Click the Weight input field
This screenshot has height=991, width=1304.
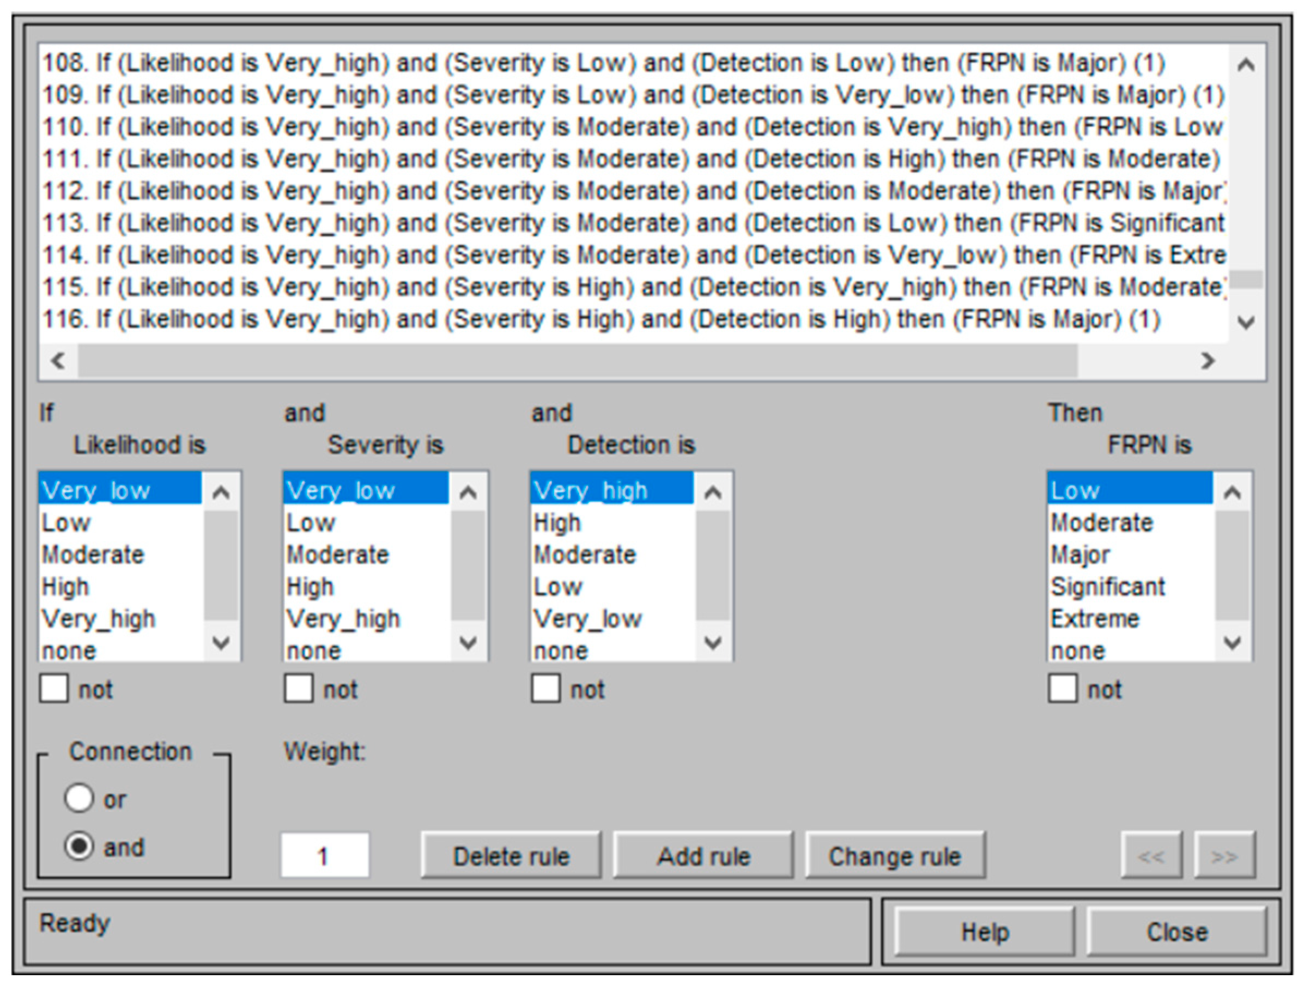tap(325, 855)
